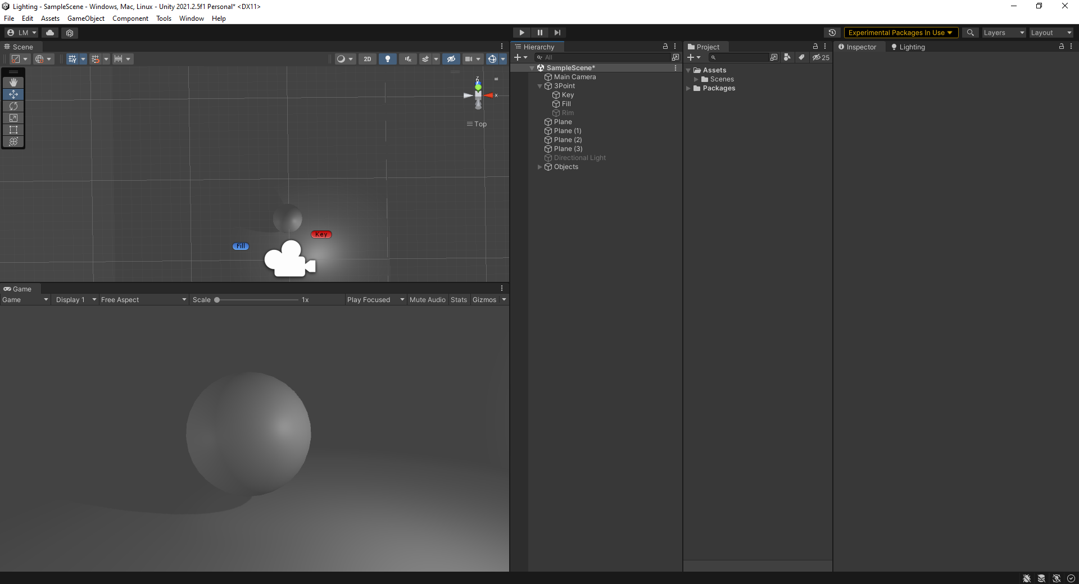Toggle hidden packages visibility count 25
The width and height of the screenshot is (1079, 584).
(x=820, y=57)
